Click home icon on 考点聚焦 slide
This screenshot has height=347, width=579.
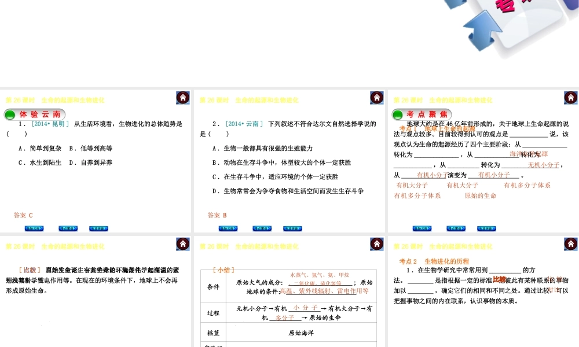point(571,98)
